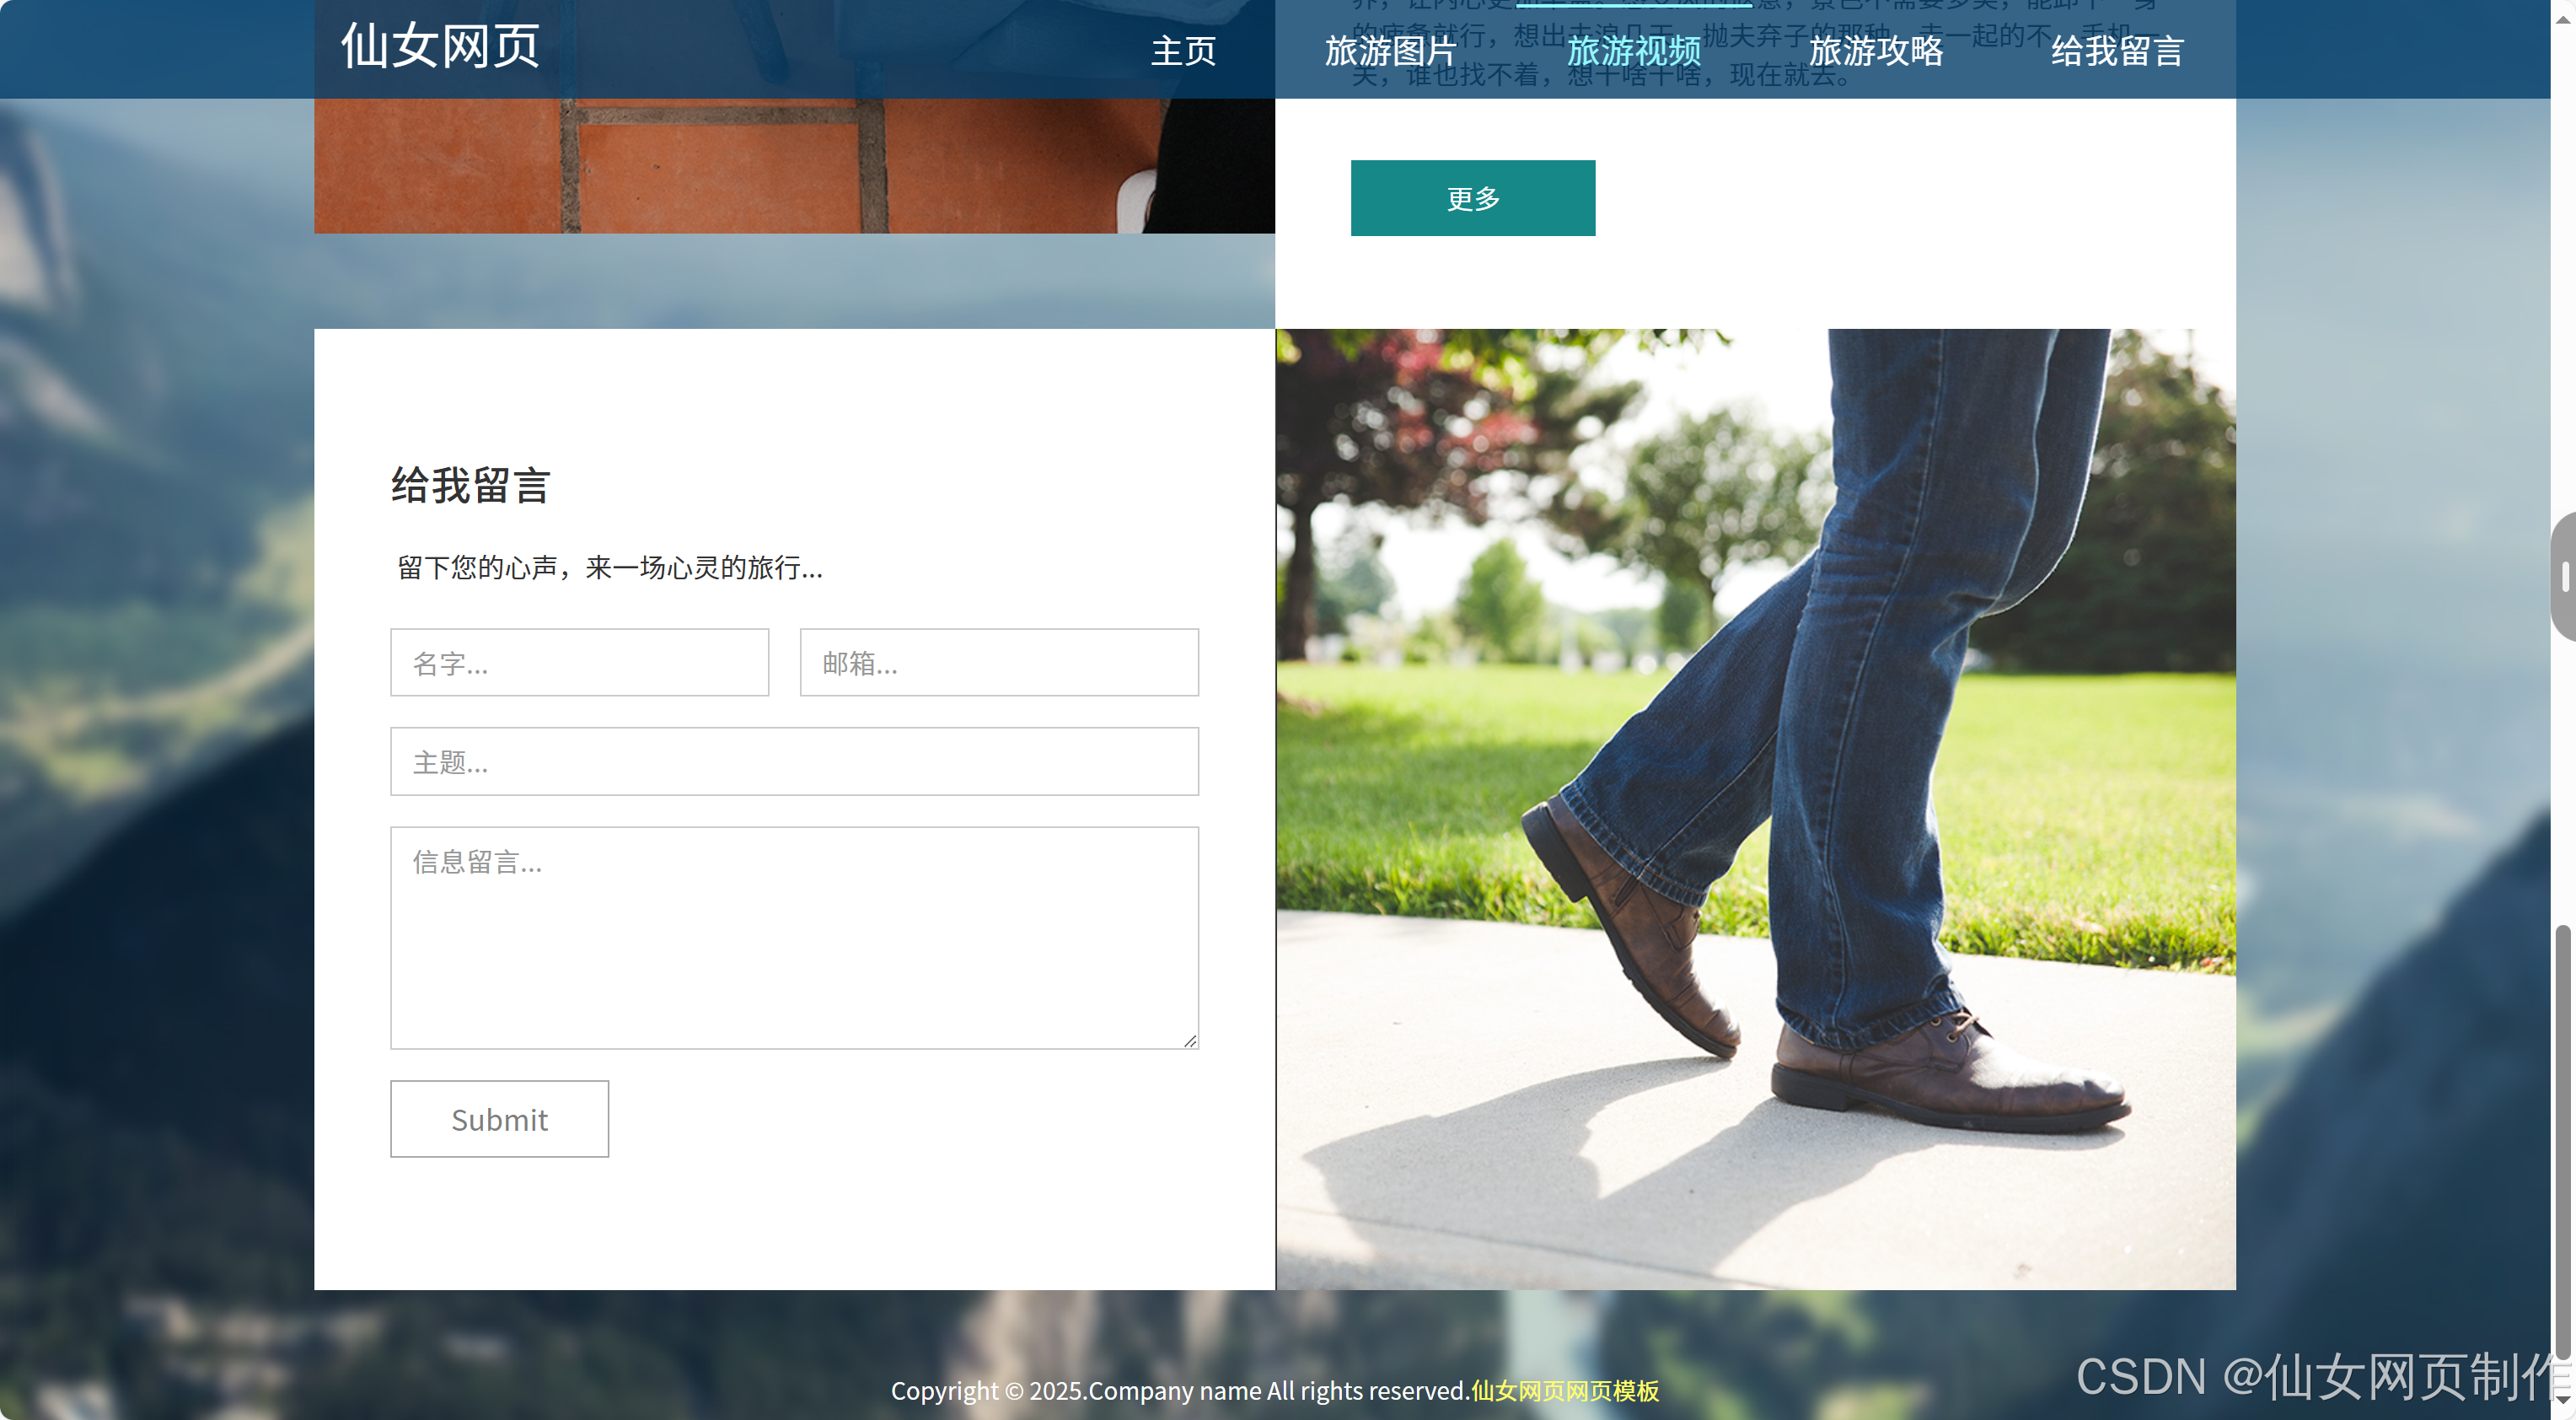2576x1420 pixels.
Task: Click the orange tiled floor photo
Action: coord(794,166)
